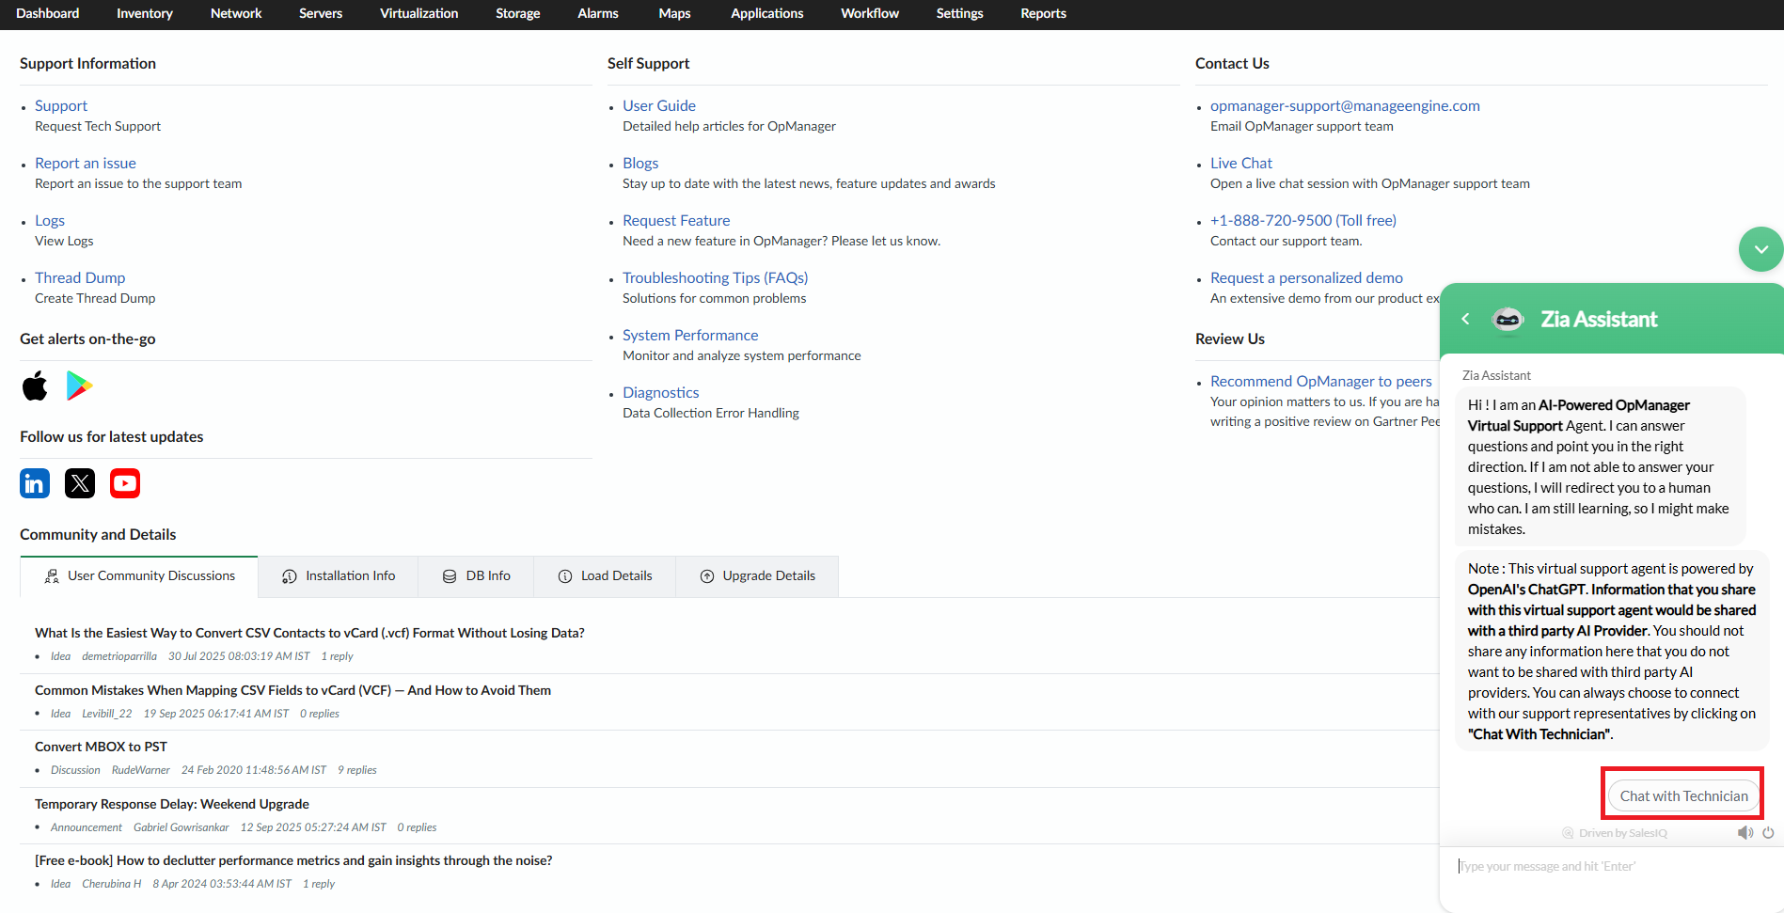The image size is (1784, 913).
Task: Go to the Workflow menu
Action: click(x=870, y=13)
